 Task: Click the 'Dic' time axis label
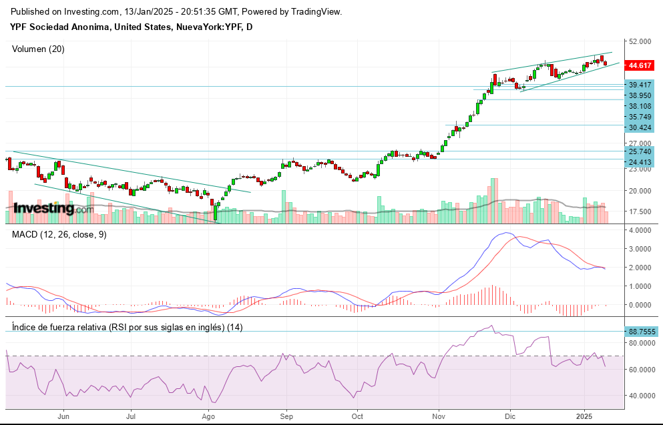[x=510, y=416]
